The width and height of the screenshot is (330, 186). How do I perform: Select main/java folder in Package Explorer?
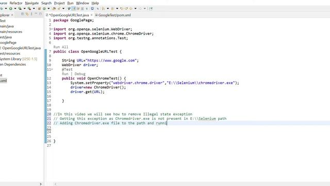point(7,26)
